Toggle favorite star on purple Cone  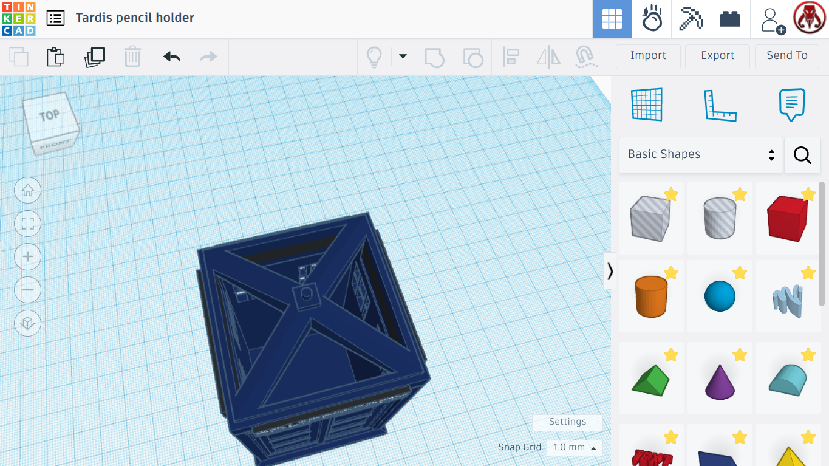[739, 355]
